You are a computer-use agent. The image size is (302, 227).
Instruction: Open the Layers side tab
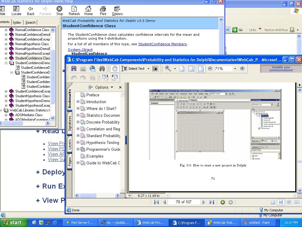click(70, 145)
